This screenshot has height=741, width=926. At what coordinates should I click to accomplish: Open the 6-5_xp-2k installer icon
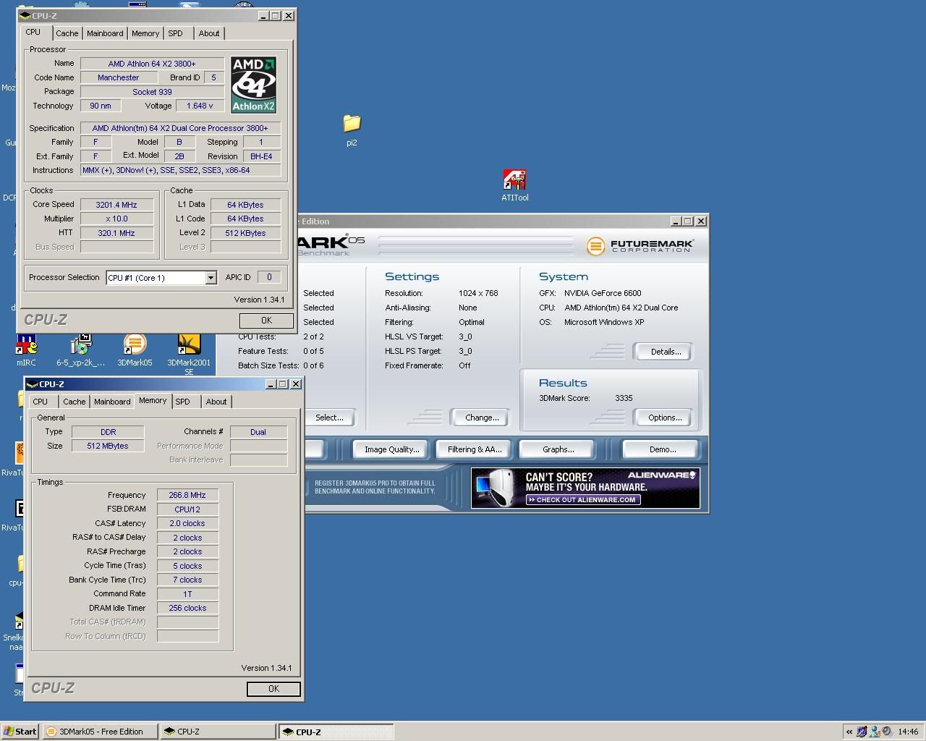[80, 350]
